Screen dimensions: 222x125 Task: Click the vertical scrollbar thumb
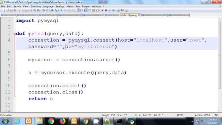pyautogui.click(x=220, y=55)
